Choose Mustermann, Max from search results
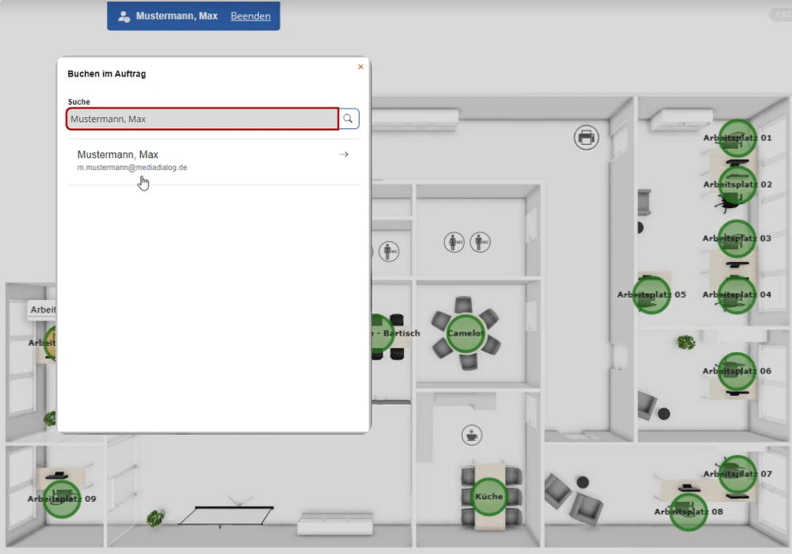Image resolution: width=792 pixels, height=554 pixels. coord(213,161)
